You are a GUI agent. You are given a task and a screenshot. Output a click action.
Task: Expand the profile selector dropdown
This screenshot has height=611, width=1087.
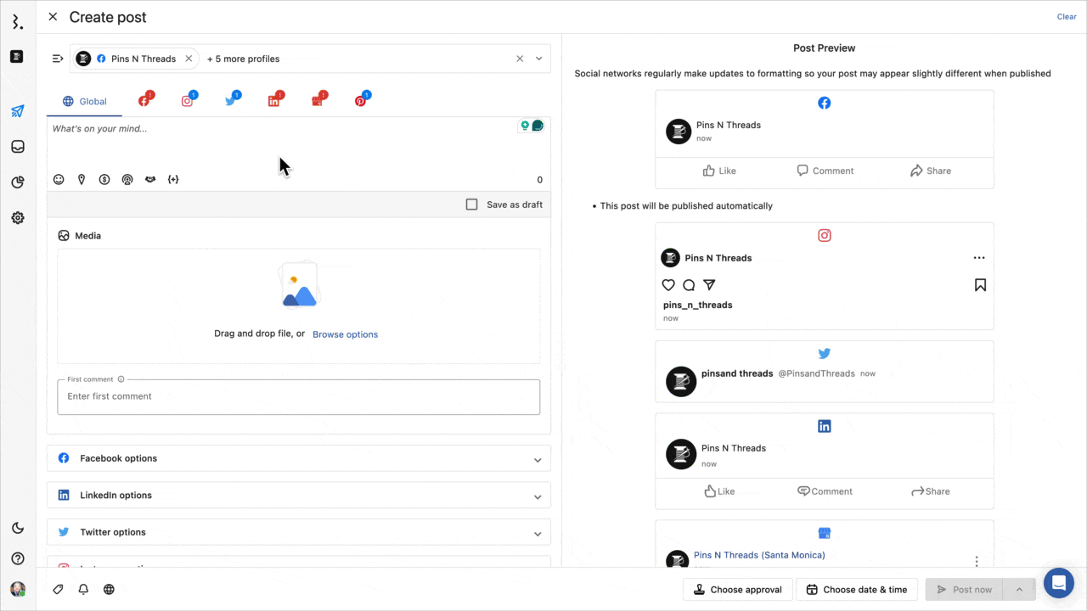coord(538,59)
